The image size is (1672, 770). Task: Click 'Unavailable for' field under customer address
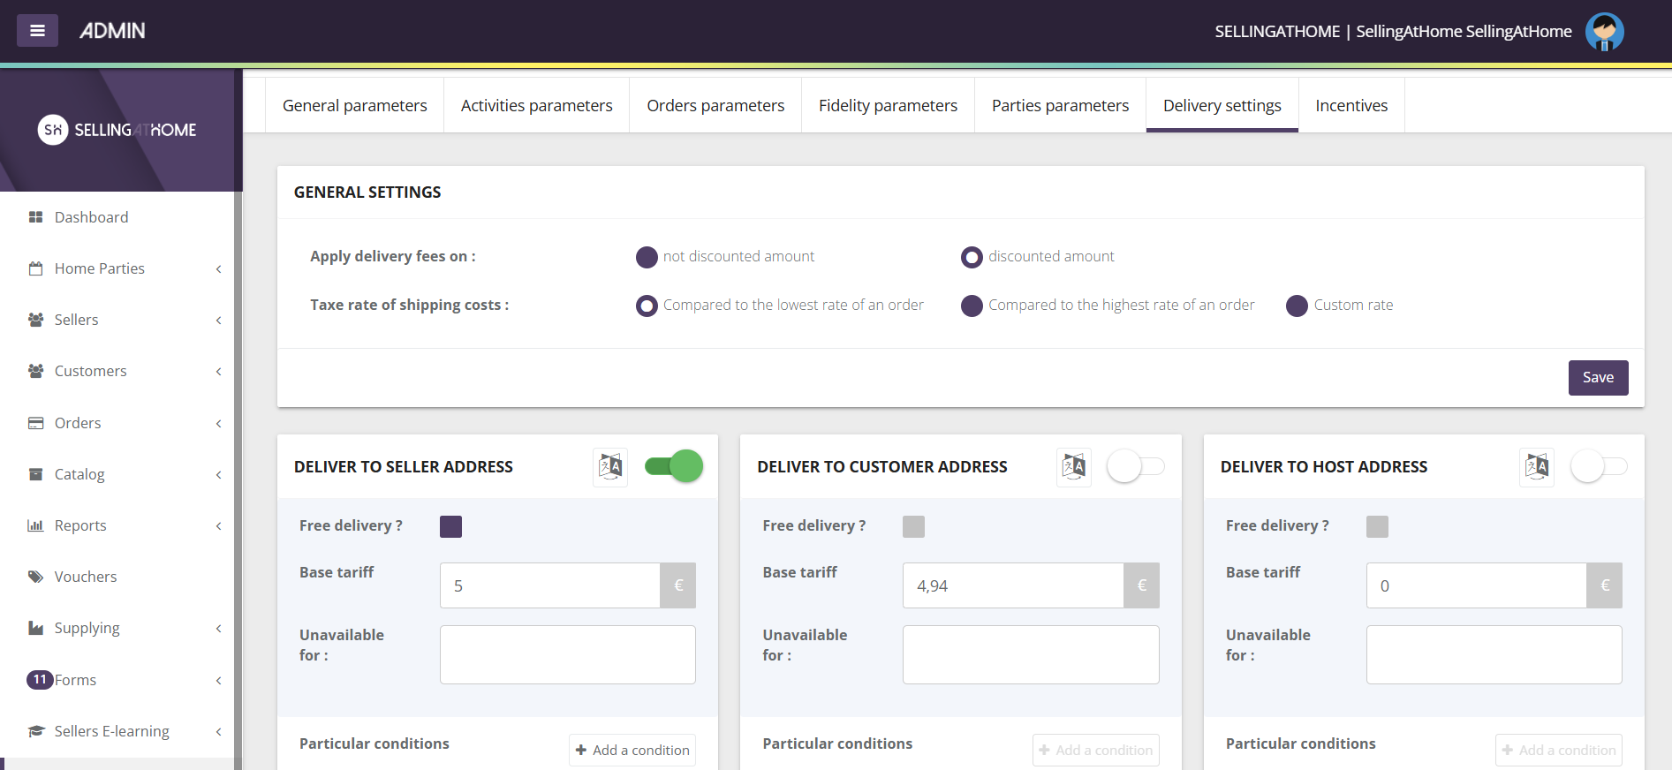point(1031,654)
